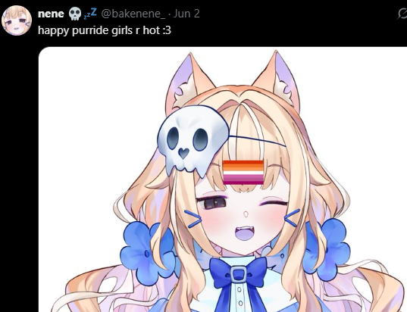Screen dimensions: 407x312
Task: Click the tweet text "happy purride girls r hot :3"
Action: (x=105, y=30)
